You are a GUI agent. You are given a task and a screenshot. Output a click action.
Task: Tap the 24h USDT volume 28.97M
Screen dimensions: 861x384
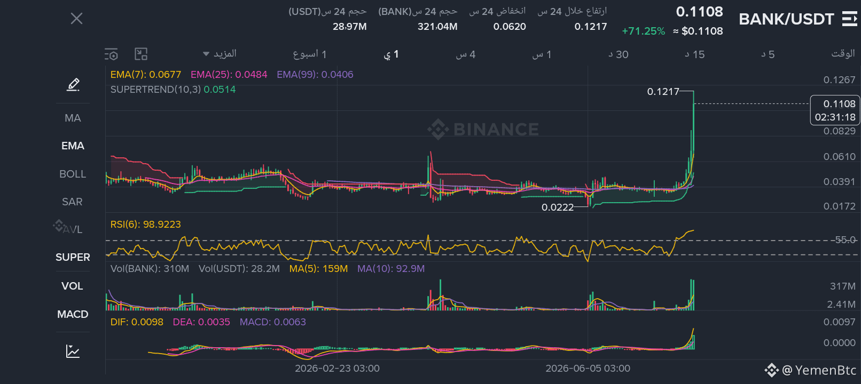coord(350,27)
